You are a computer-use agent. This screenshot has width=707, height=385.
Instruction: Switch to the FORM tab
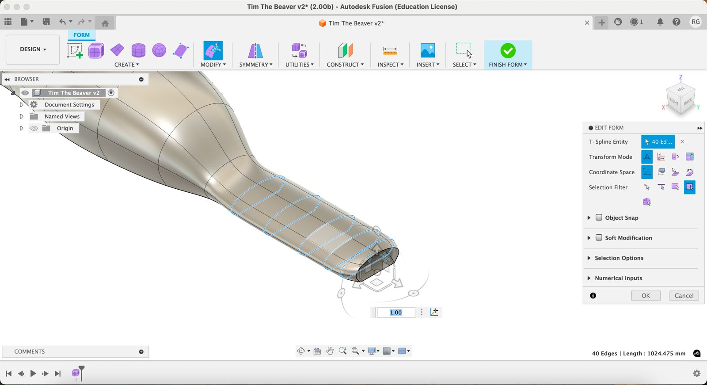(x=81, y=35)
